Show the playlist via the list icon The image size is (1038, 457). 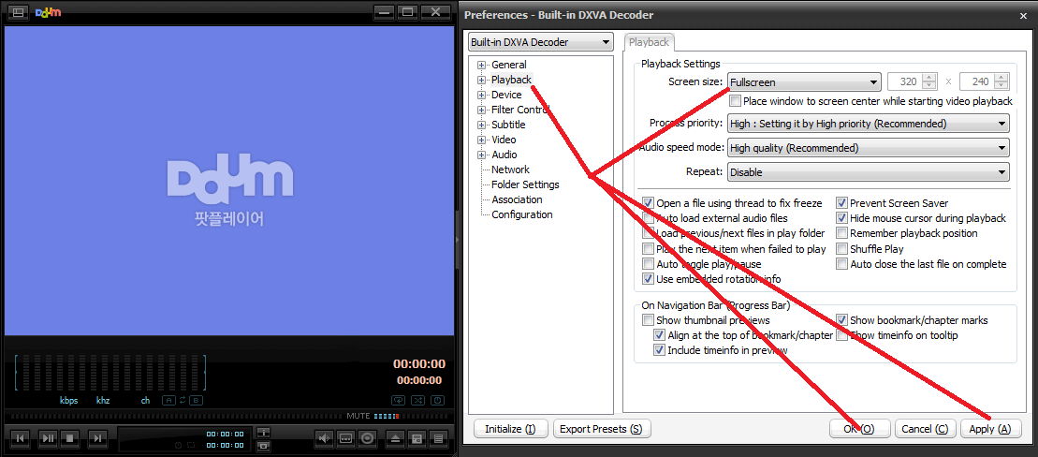click(x=438, y=437)
